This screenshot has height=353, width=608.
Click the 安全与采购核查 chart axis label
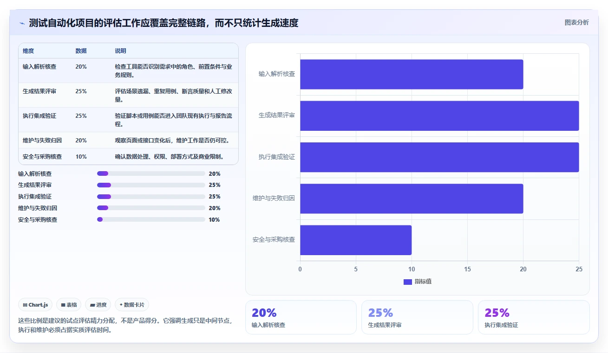274,240
